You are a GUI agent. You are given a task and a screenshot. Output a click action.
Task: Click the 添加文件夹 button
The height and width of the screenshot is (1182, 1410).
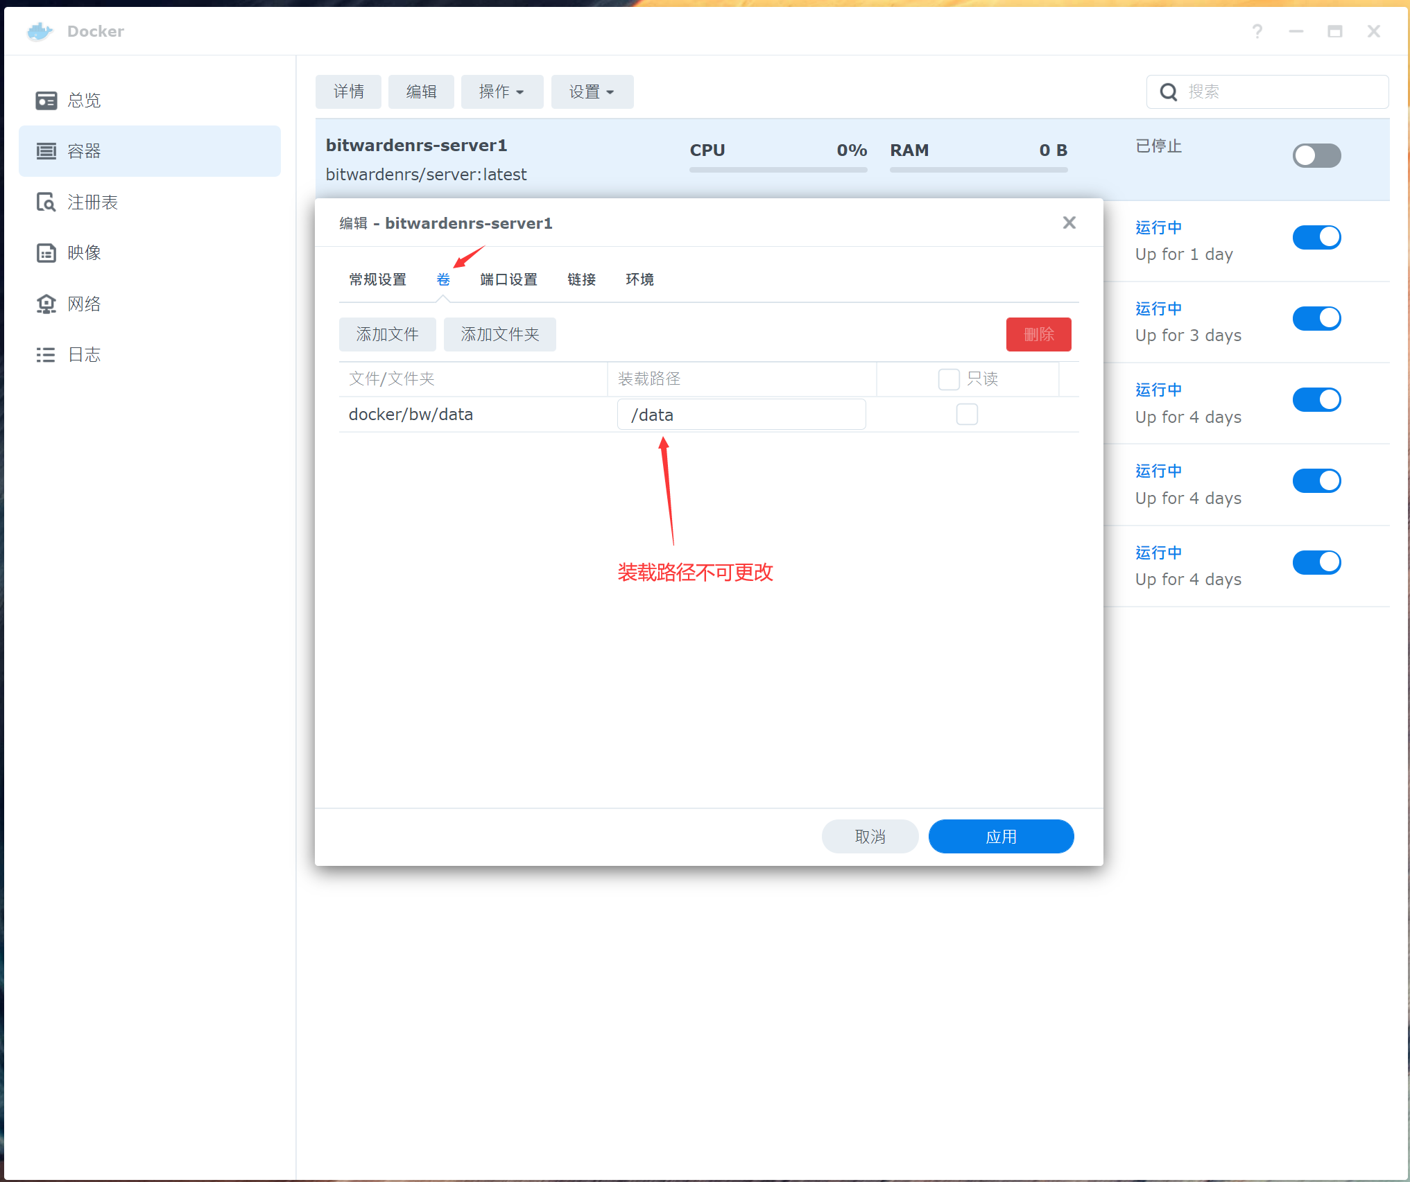click(499, 335)
